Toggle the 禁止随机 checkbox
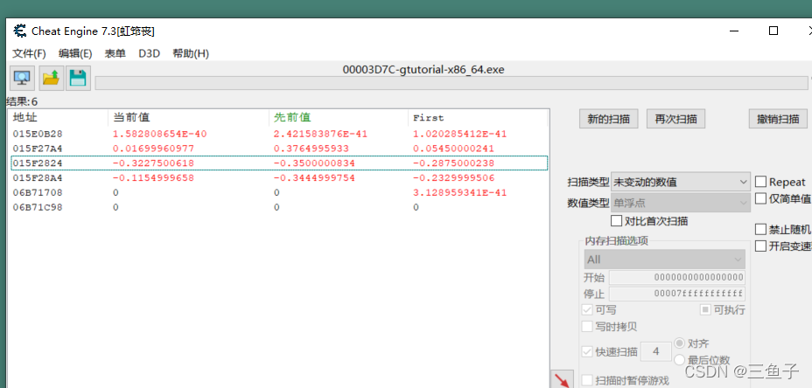This screenshot has height=388, width=812. pos(760,229)
